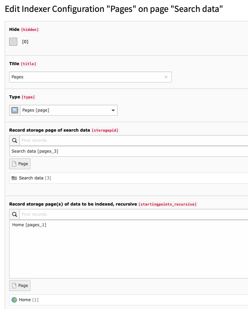Open the Type dropdown showing Pages [page]

click(x=68, y=110)
